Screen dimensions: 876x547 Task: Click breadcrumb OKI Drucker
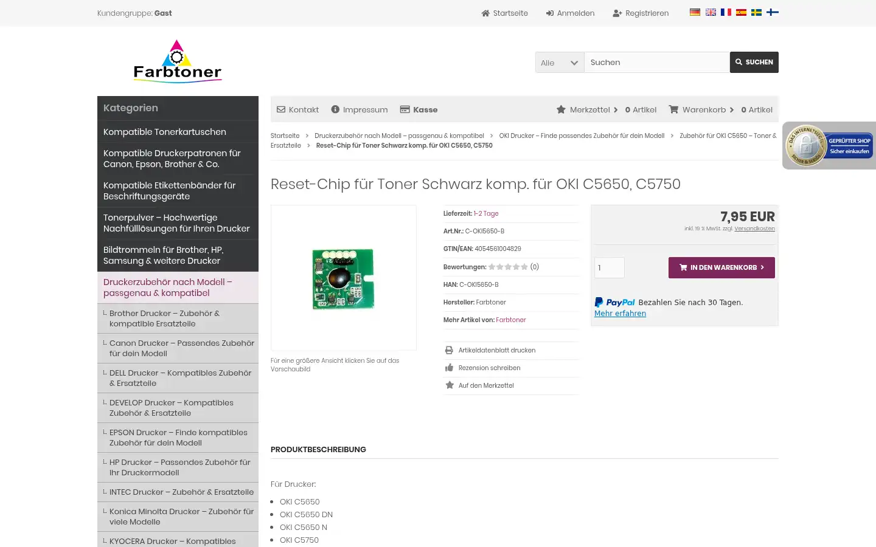click(582, 136)
